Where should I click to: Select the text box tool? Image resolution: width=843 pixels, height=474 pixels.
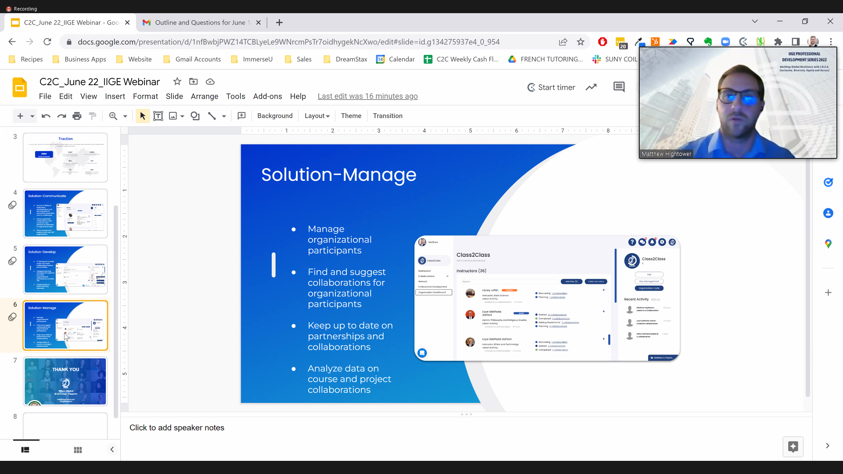[158, 116]
